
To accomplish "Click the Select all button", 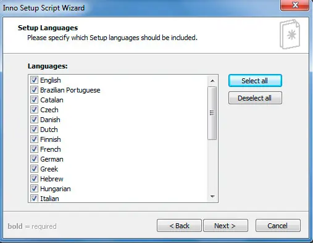I will click(255, 81).
